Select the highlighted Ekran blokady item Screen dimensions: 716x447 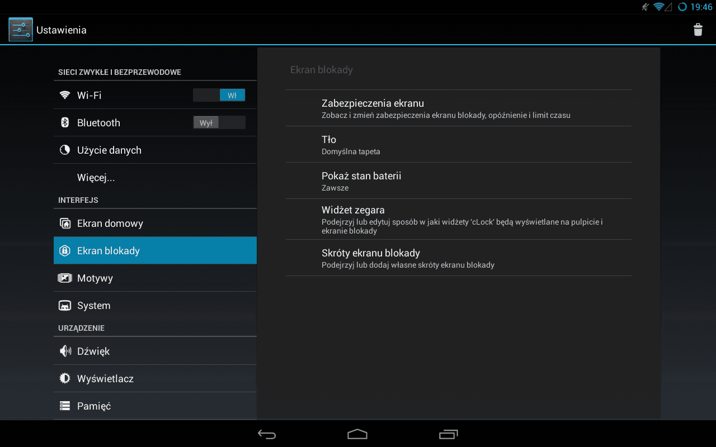point(155,250)
